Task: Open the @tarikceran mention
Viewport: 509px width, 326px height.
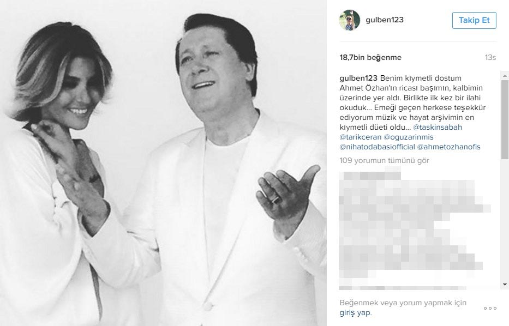Action: 360,137
